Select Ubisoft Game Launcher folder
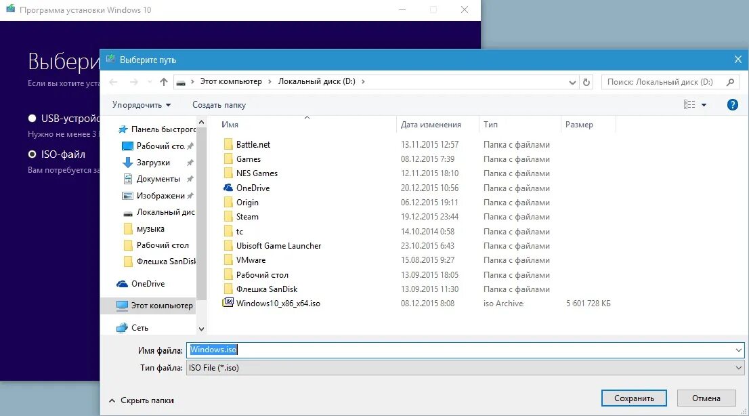Image resolution: width=749 pixels, height=416 pixels. (x=278, y=246)
